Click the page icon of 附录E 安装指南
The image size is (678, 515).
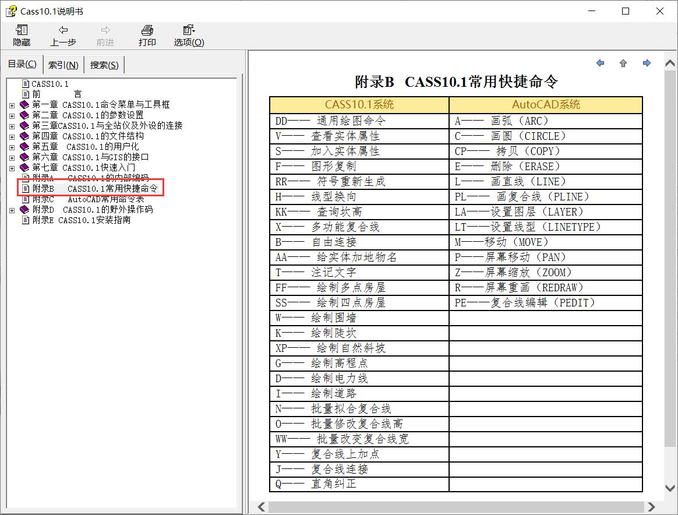pyautogui.click(x=26, y=220)
